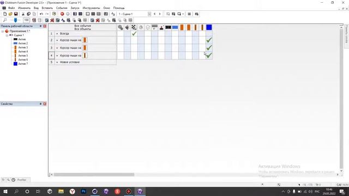Pin the Свойства properties panel
This screenshot has height=196, width=349.
pyautogui.click(x=40, y=104)
